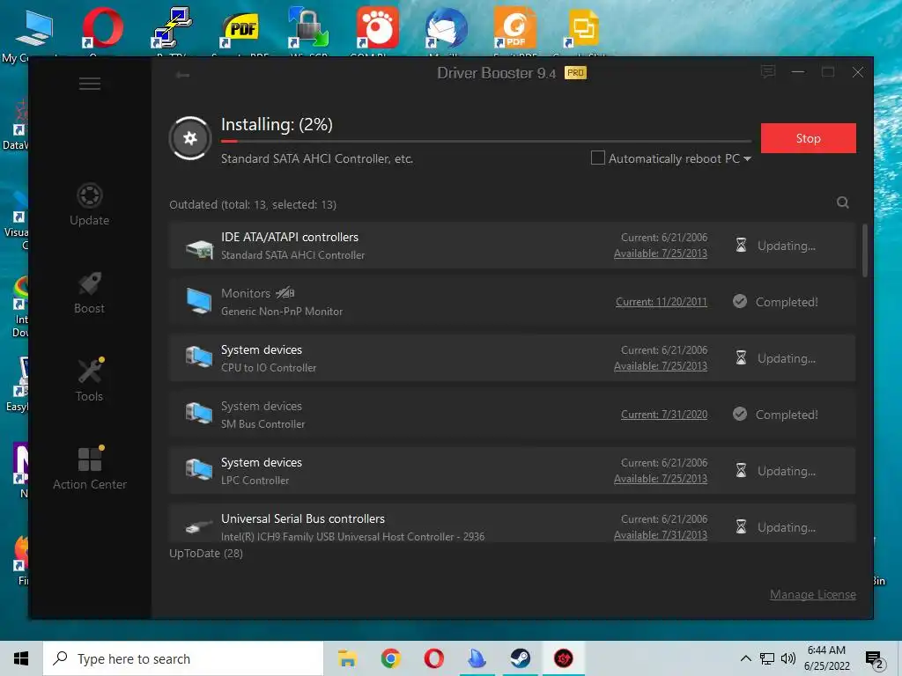Enable Automatically reboot PC checkbox
The width and height of the screenshot is (902, 676).
(x=598, y=158)
